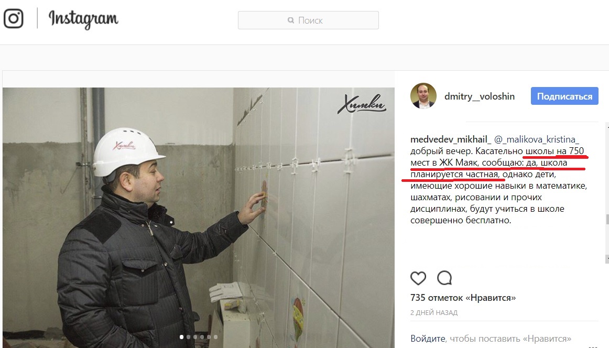Open dmitry__voloshin profile avatar
The width and height of the screenshot is (609, 348).
point(423,96)
